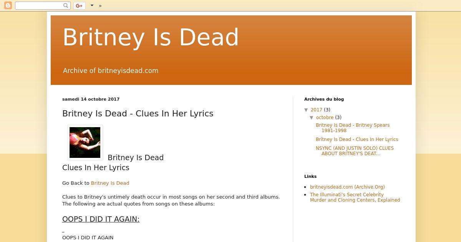Click the 'OOPS I DID IT AGAIN' lyric line
Viewport: 461px width, 242px height.
[x=88, y=238]
